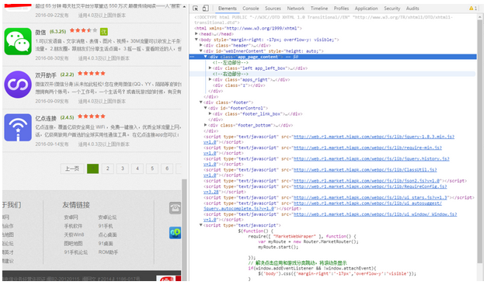Screen dimensions: 487x285
Task: Collapse the body node in the DOM tree
Action: [x=197, y=40]
